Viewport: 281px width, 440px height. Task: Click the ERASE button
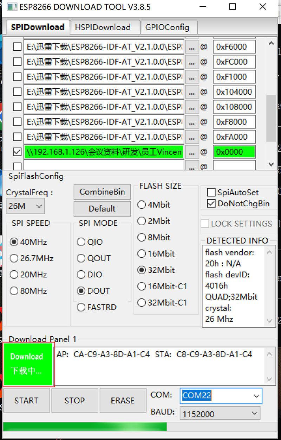pyautogui.click(x=123, y=401)
